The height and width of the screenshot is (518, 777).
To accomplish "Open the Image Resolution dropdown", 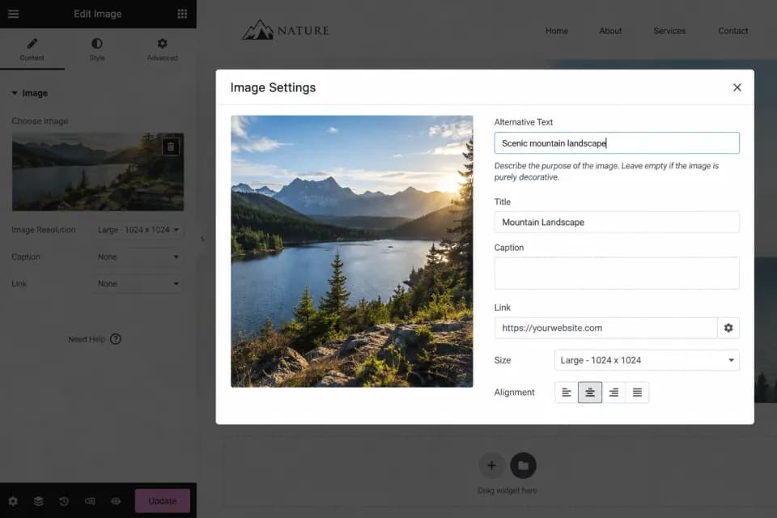I will (138, 230).
